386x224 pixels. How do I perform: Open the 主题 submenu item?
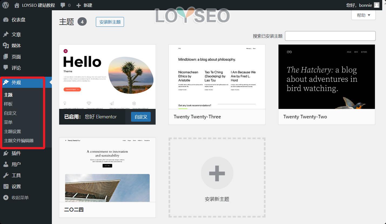[x=8, y=95]
